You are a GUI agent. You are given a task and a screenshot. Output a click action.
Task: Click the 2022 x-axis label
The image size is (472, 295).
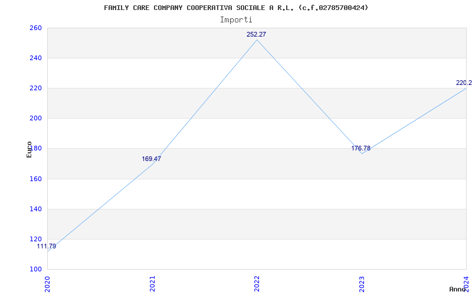(x=257, y=284)
